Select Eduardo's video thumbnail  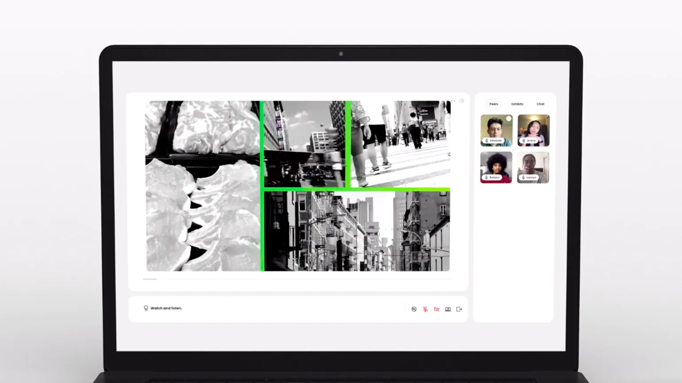(x=496, y=128)
